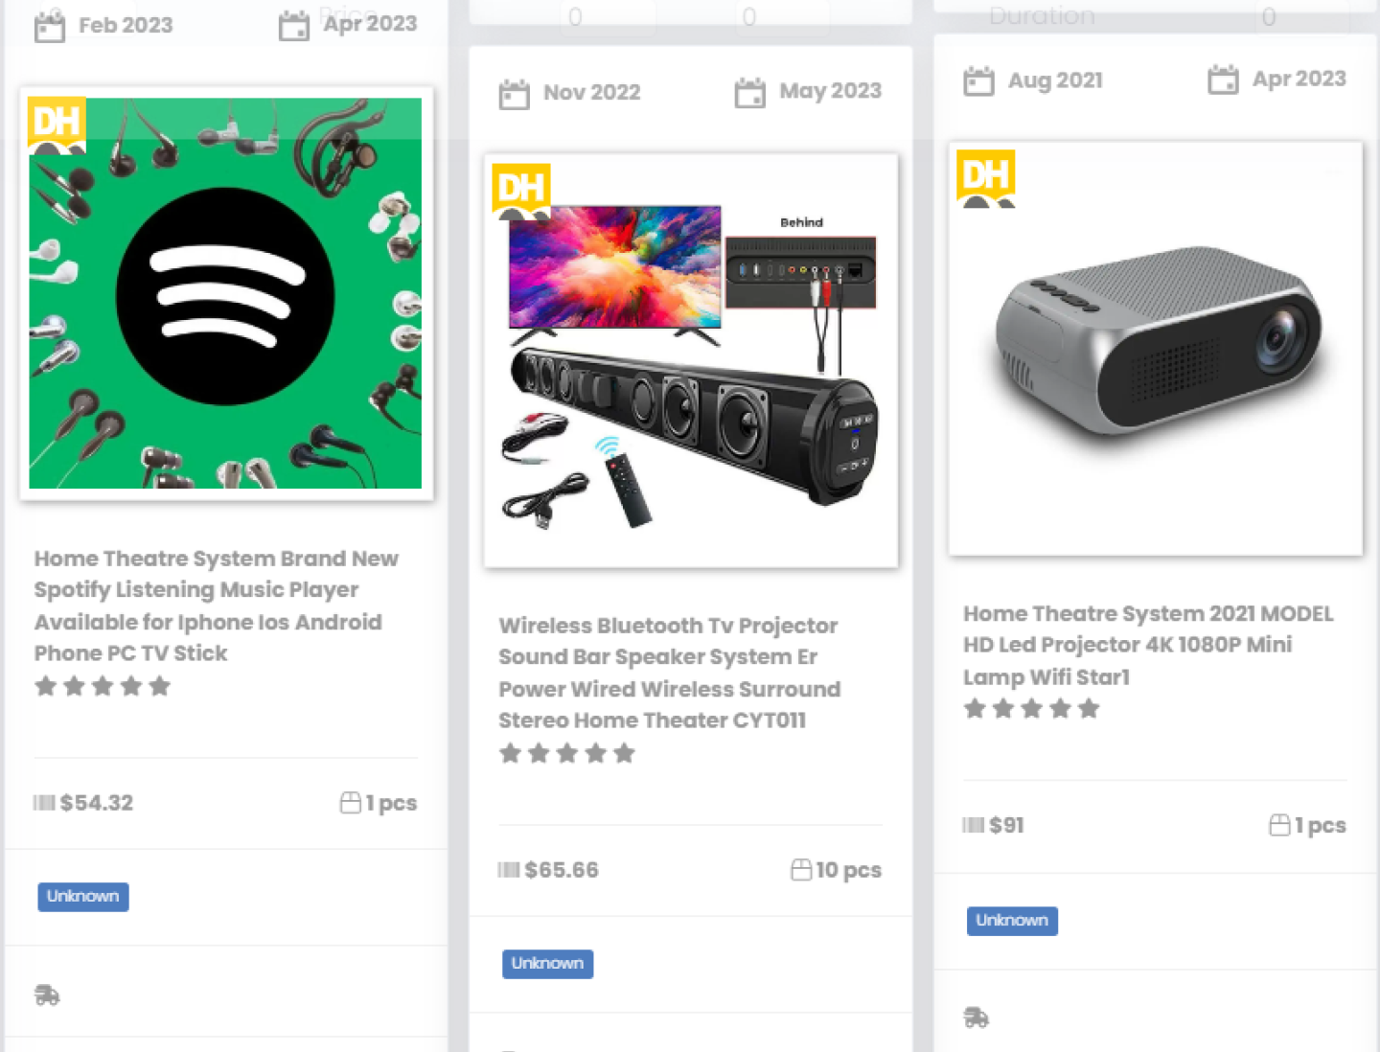Screen dimensions: 1380x1052
Task: Open the Spotify Listening Music Player title link
Action: (x=217, y=606)
